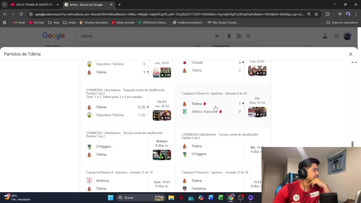The image size is (361, 203).
Task: Bookmark this page with the star icon
Action: pyautogui.click(x=316, y=14)
